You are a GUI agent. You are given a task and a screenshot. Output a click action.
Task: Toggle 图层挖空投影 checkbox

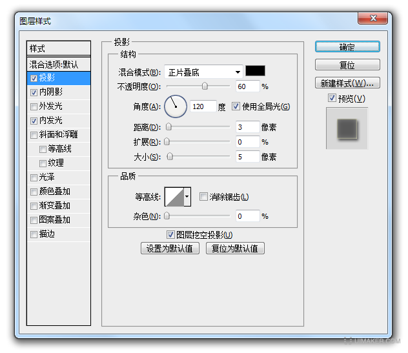(x=170, y=235)
